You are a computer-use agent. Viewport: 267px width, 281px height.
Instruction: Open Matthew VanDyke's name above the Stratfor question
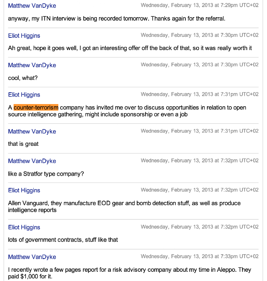tap(32, 161)
